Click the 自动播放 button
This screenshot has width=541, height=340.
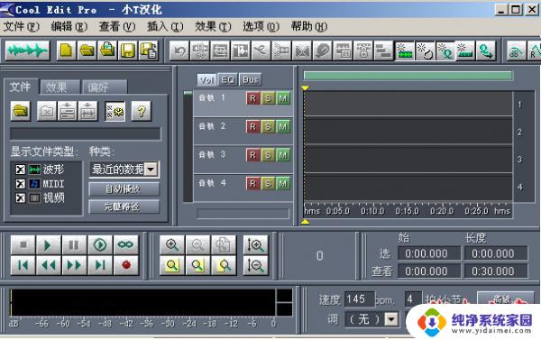click(124, 189)
